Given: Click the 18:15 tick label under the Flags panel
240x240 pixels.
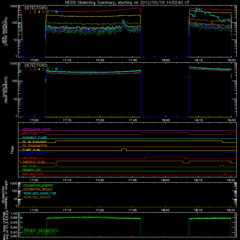Looking at the screenshot, I should pos(198,180).
